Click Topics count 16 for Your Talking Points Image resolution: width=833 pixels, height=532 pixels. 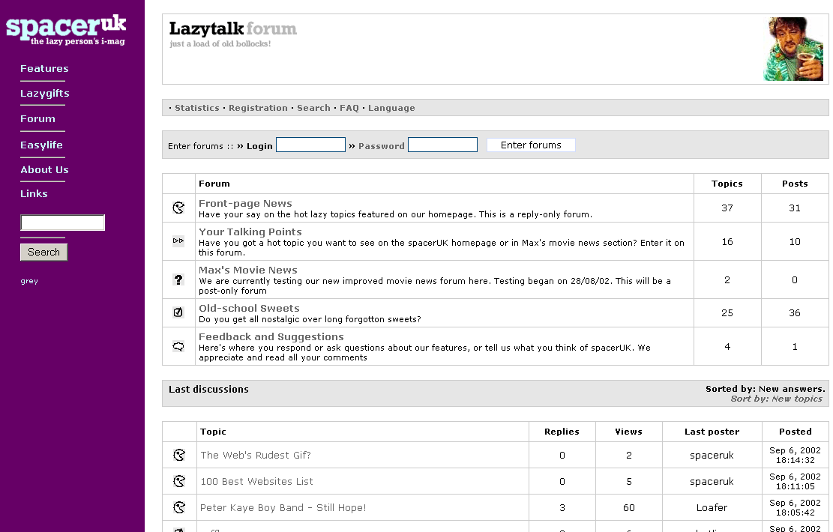727,242
